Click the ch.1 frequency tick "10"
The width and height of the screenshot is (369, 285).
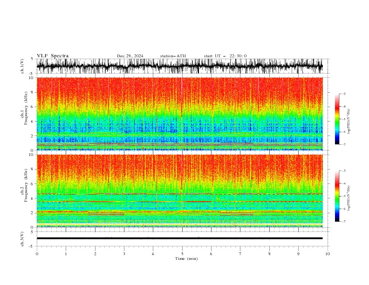pyautogui.click(x=31, y=78)
